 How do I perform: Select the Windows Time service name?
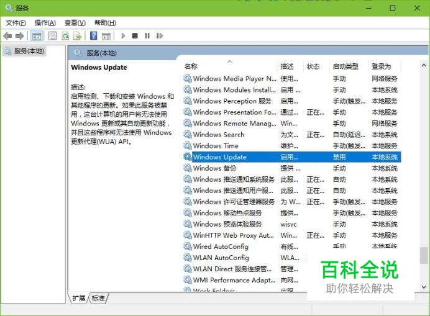click(x=216, y=146)
